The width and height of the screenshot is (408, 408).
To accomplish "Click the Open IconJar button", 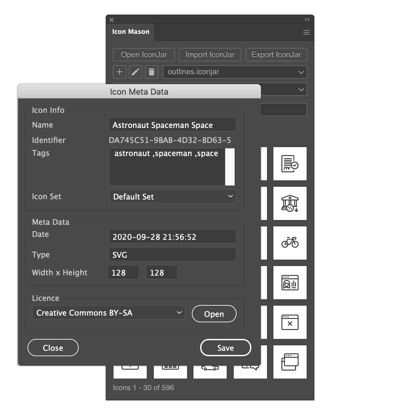I will coord(144,55).
